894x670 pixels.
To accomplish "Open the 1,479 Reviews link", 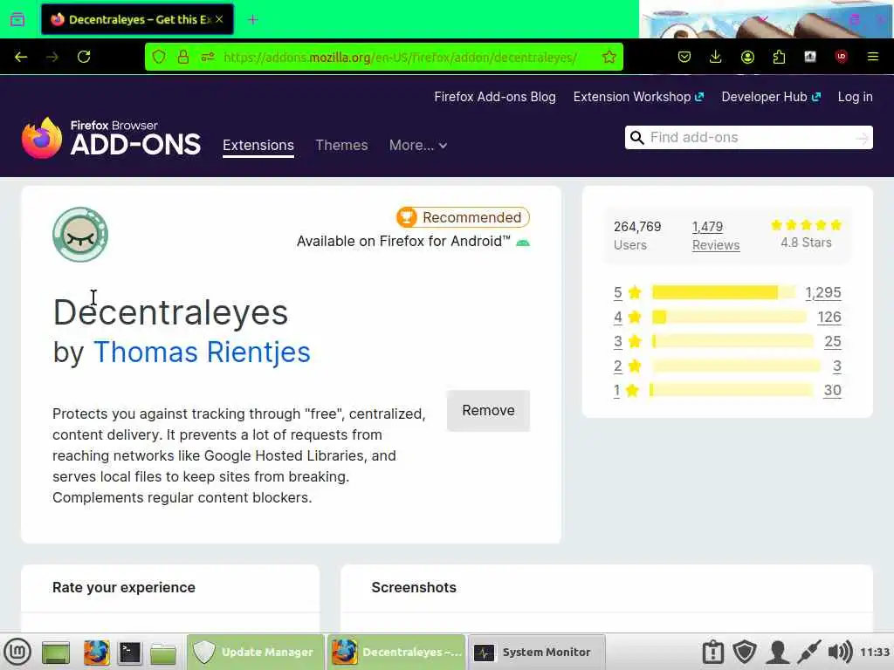I will 716,236.
